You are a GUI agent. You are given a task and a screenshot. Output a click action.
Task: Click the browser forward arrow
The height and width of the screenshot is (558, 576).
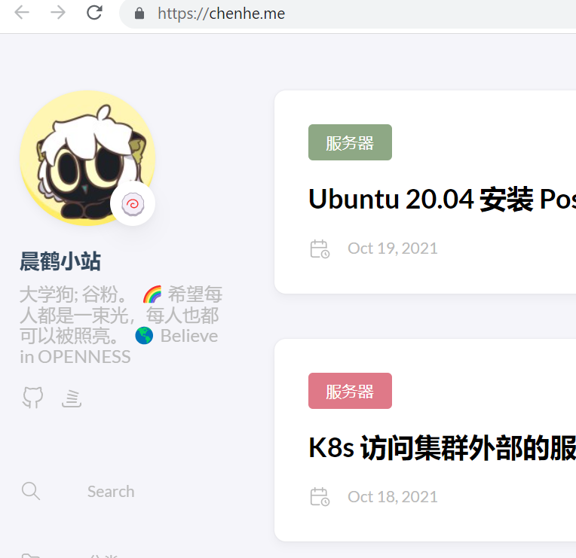[58, 13]
